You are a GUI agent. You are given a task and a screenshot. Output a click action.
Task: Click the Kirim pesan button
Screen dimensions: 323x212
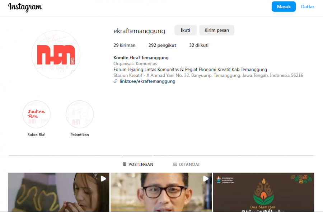tap(217, 30)
